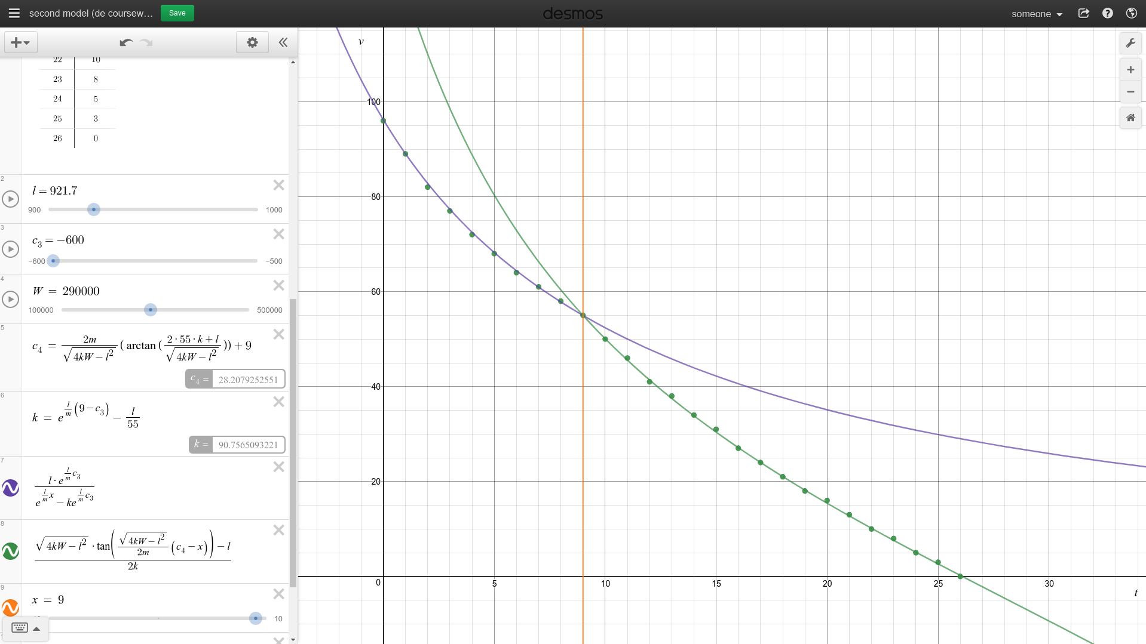Screen dimensions: 1146x644
Task: Collapse the expression list panel
Action: [283, 42]
